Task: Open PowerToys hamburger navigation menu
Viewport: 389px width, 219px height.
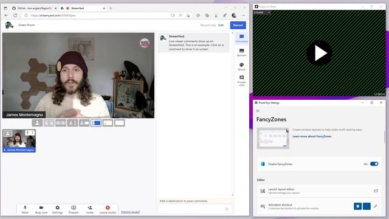Action: click(258, 111)
